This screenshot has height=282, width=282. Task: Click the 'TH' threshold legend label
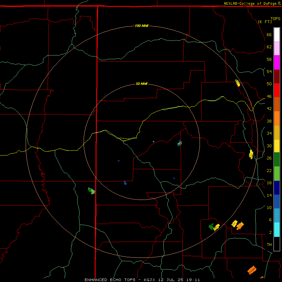pos(269,245)
